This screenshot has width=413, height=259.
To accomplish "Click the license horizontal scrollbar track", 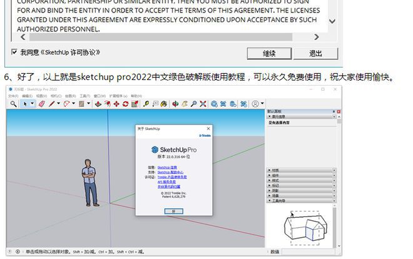I will (161, 37).
